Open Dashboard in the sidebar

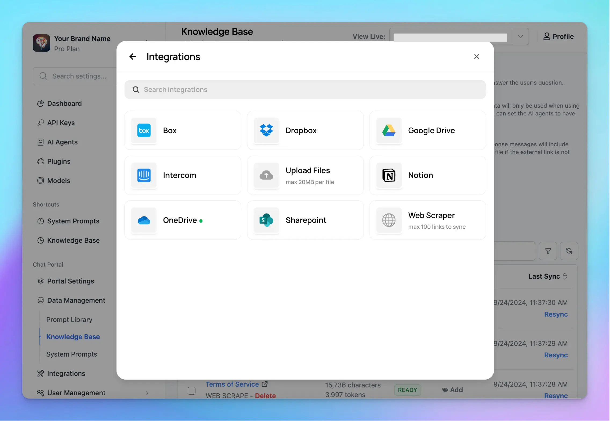tap(64, 104)
